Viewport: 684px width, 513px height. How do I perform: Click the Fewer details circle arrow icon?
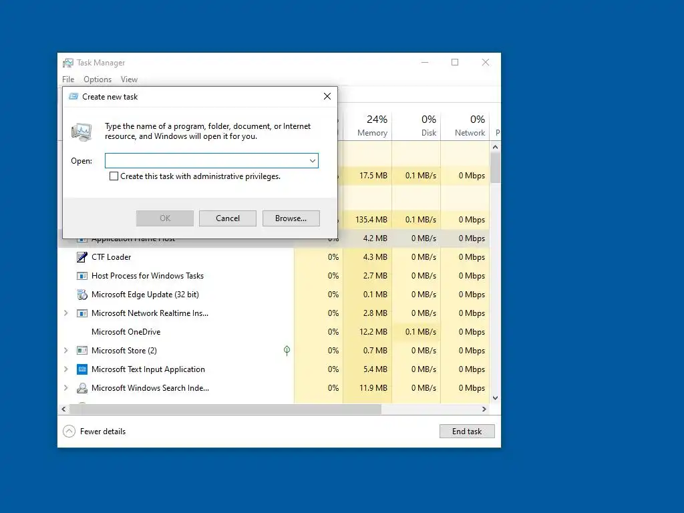[x=69, y=432]
